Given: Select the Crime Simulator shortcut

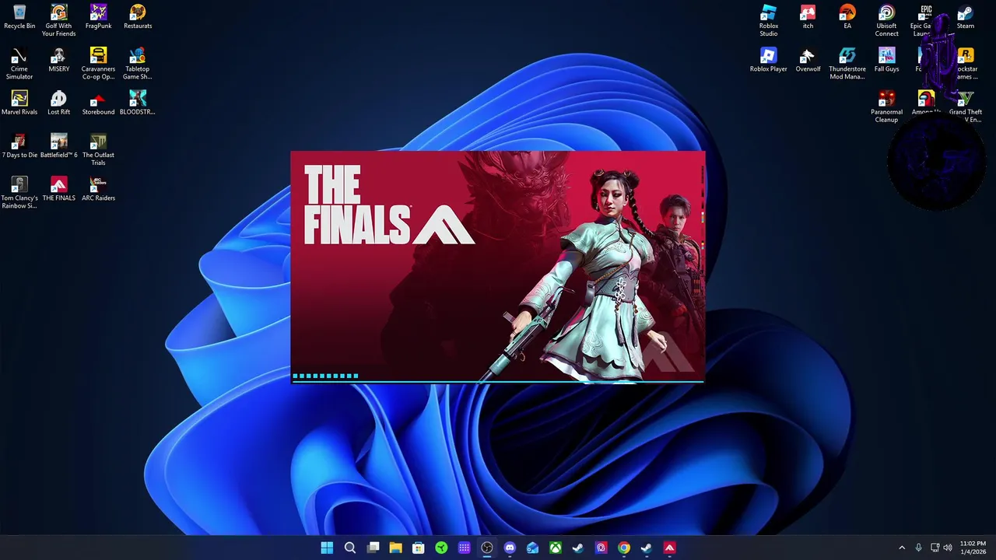Looking at the screenshot, I should pos(19,64).
